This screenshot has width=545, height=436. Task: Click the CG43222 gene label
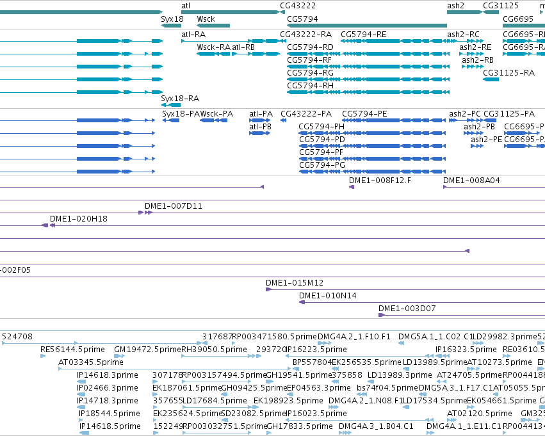pyautogui.click(x=298, y=6)
